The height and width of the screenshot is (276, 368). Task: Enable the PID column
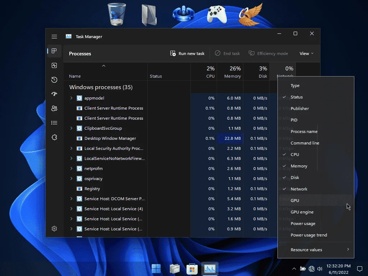pos(316,120)
